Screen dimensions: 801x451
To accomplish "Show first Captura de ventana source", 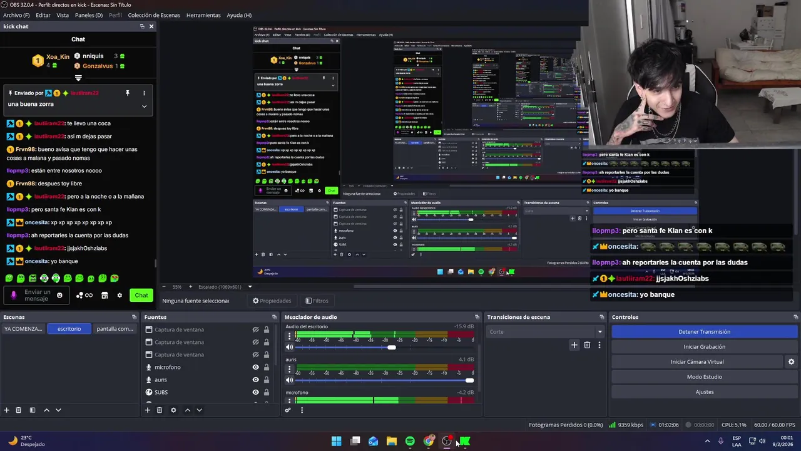I will (x=255, y=329).
